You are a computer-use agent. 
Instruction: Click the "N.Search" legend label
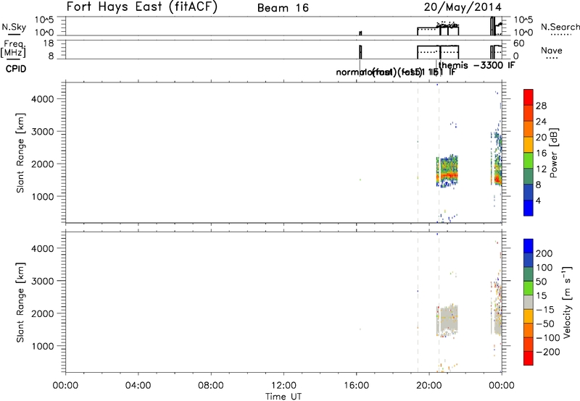point(560,27)
